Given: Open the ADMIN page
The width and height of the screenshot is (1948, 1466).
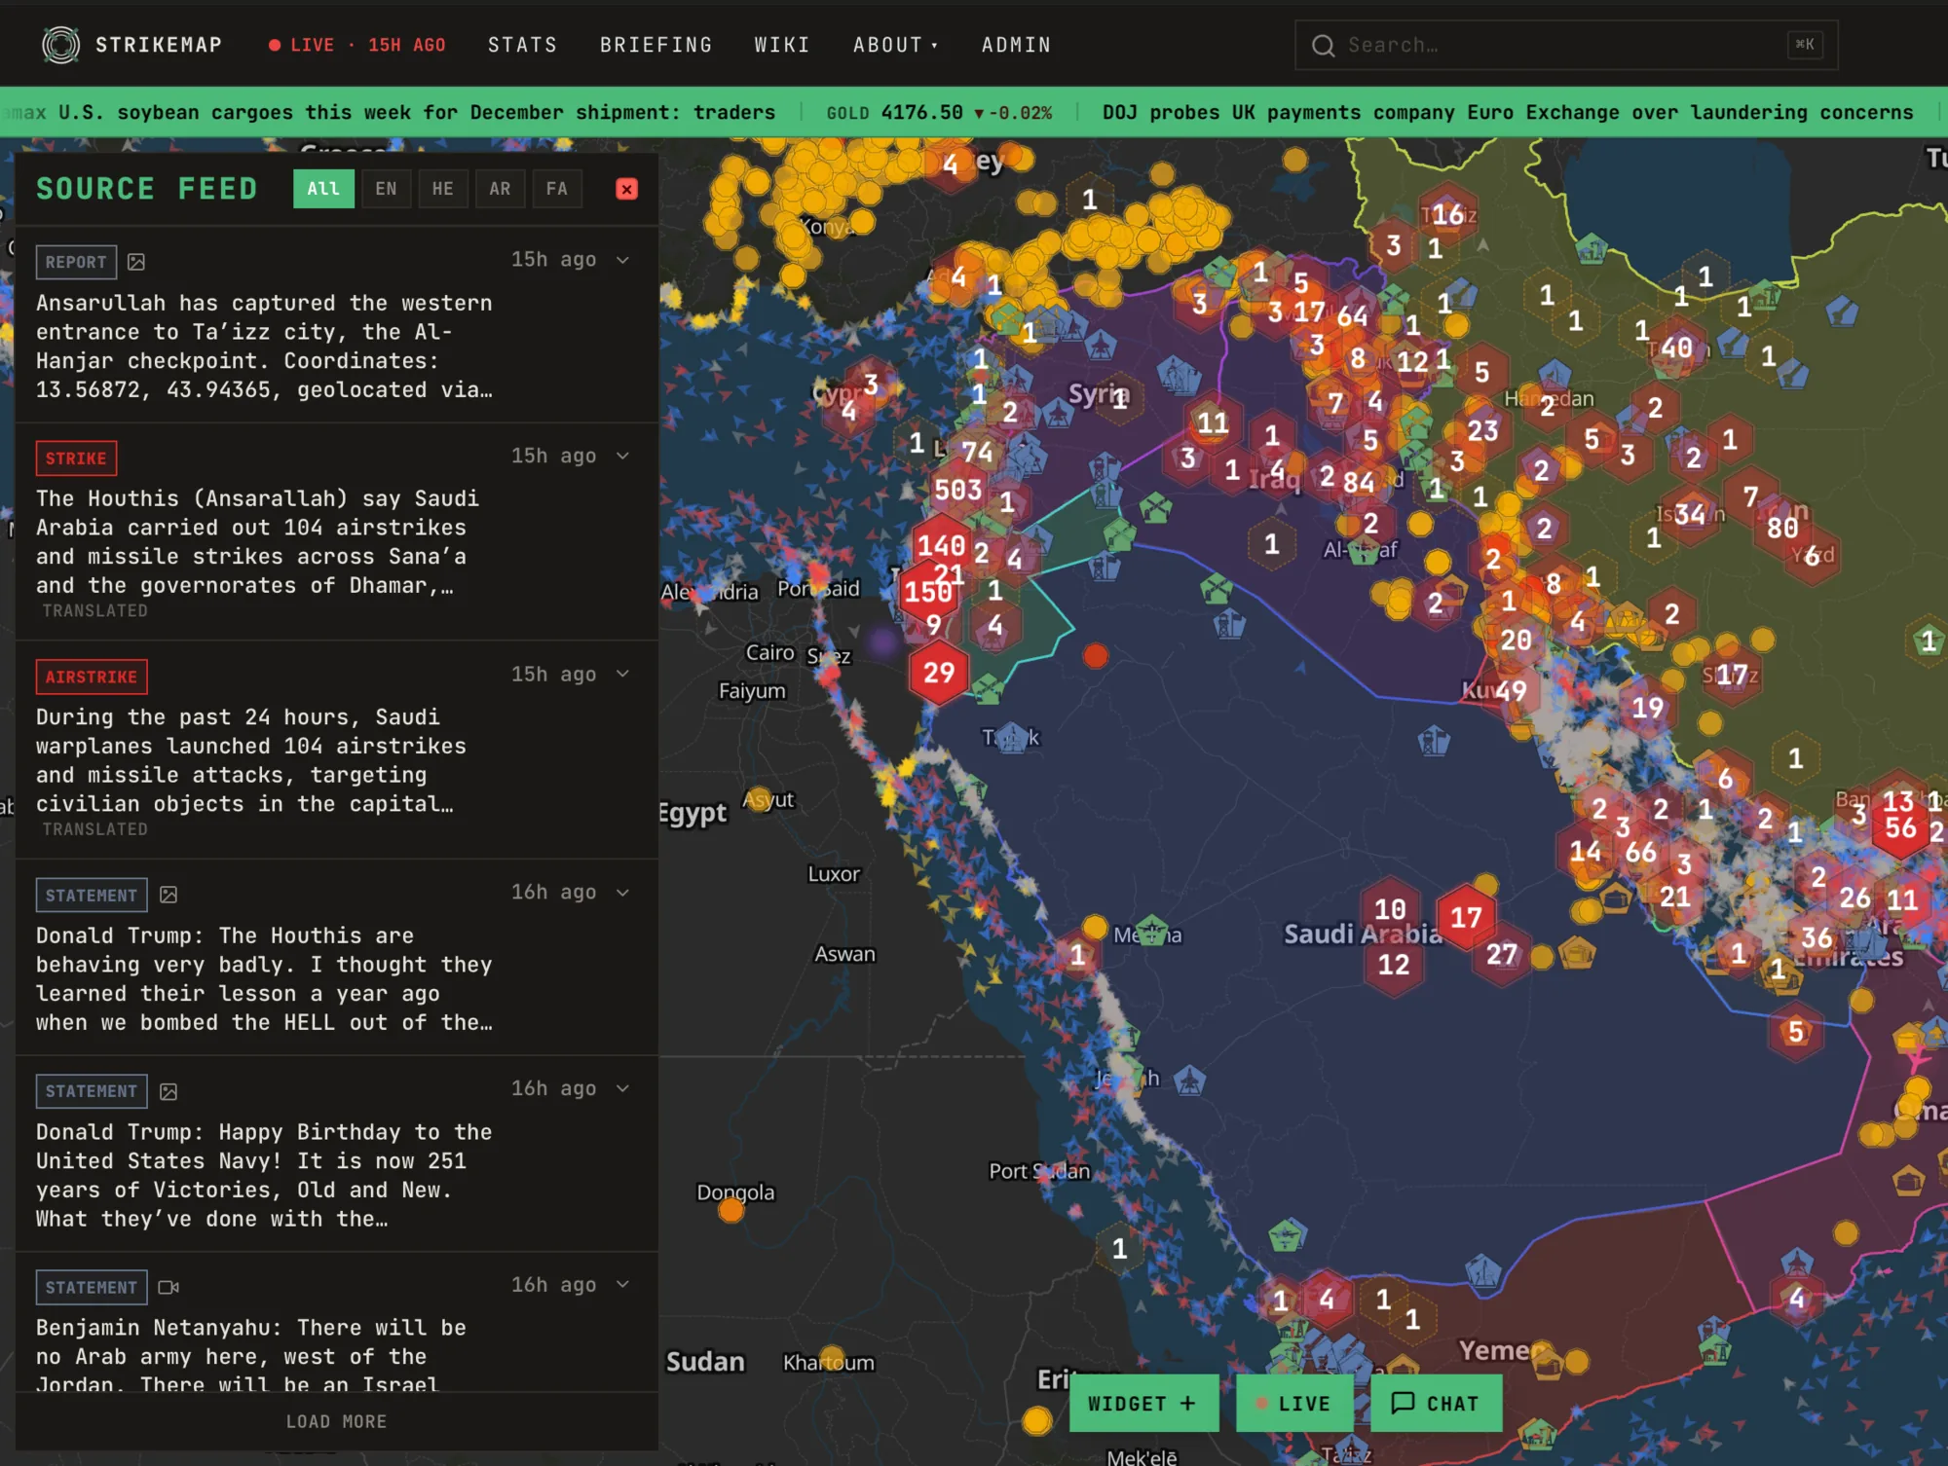Looking at the screenshot, I should (x=1016, y=45).
